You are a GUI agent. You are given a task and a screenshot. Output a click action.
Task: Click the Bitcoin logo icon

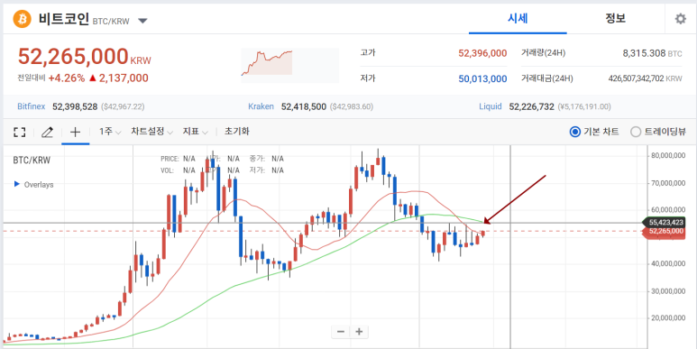click(23, 19)
